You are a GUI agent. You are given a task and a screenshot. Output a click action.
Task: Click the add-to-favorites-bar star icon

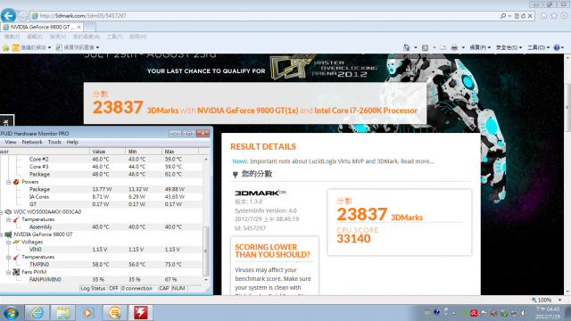(5, 47)
